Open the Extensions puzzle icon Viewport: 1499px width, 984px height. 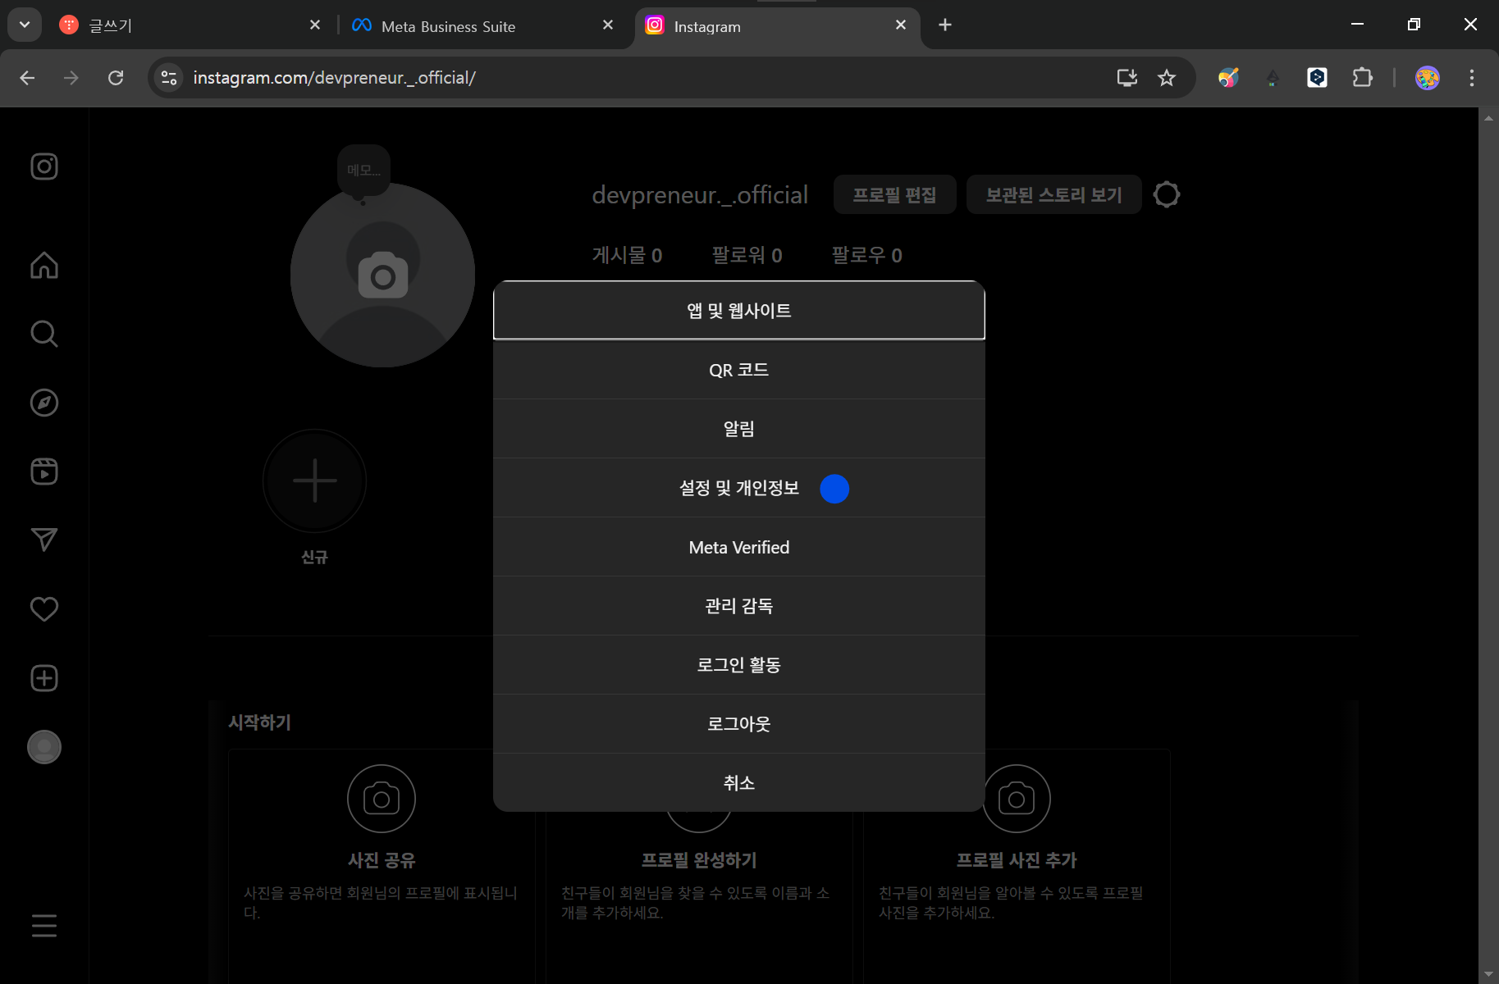(x=1362, y=78)
